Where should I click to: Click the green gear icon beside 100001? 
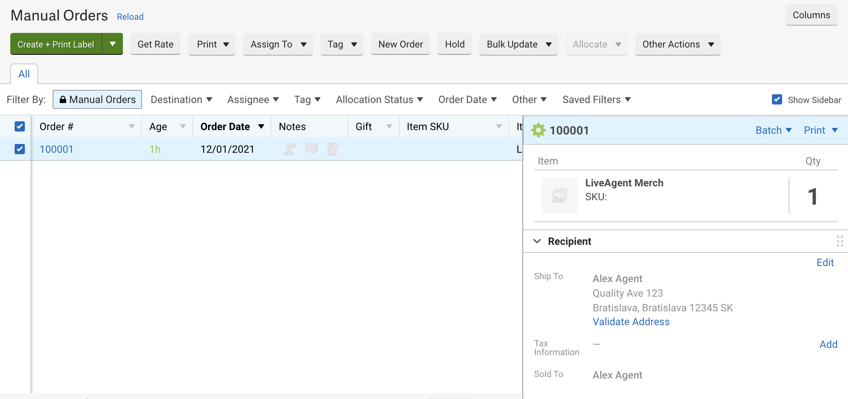538,130
